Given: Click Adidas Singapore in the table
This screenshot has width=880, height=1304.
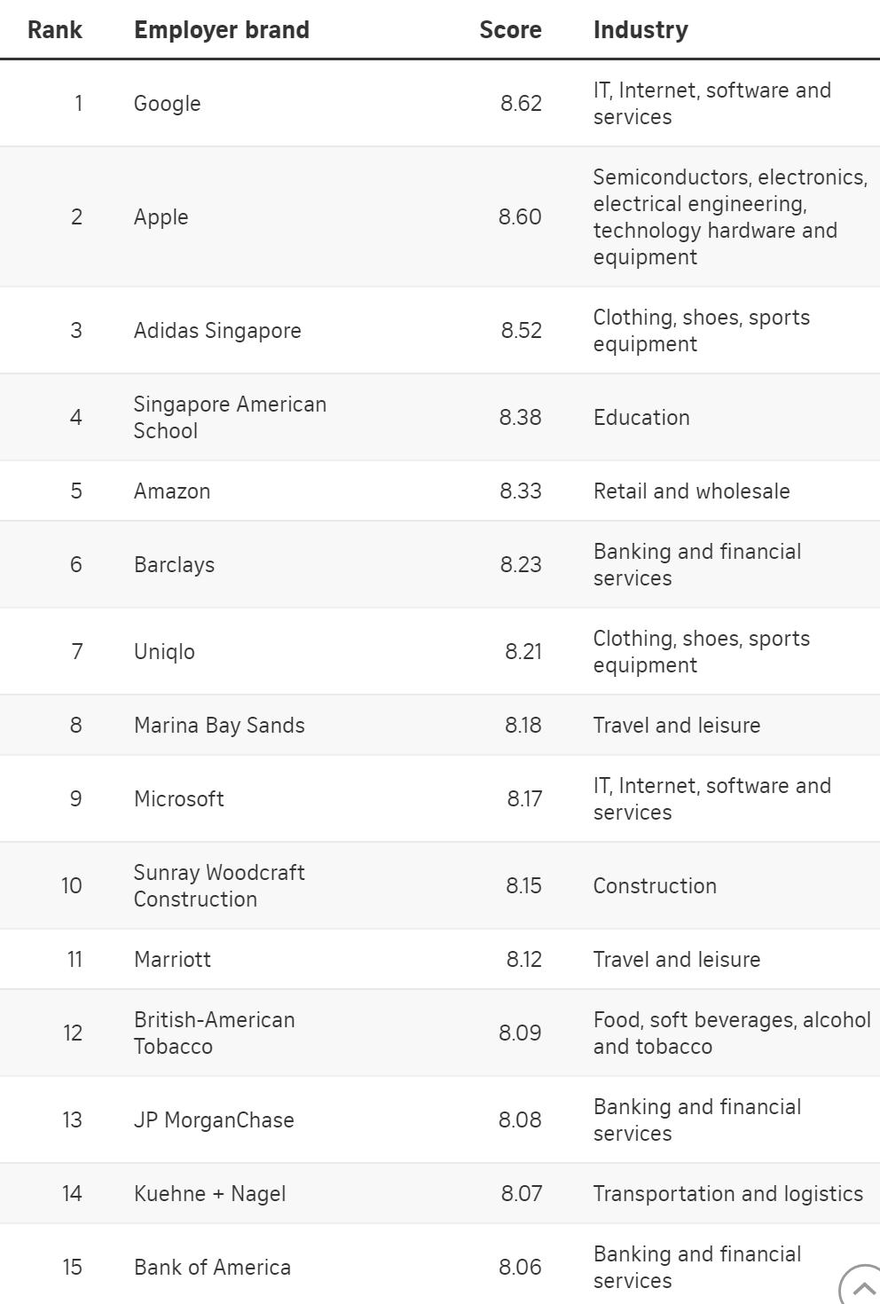Looking at the screenshot, I should (217, 331).
